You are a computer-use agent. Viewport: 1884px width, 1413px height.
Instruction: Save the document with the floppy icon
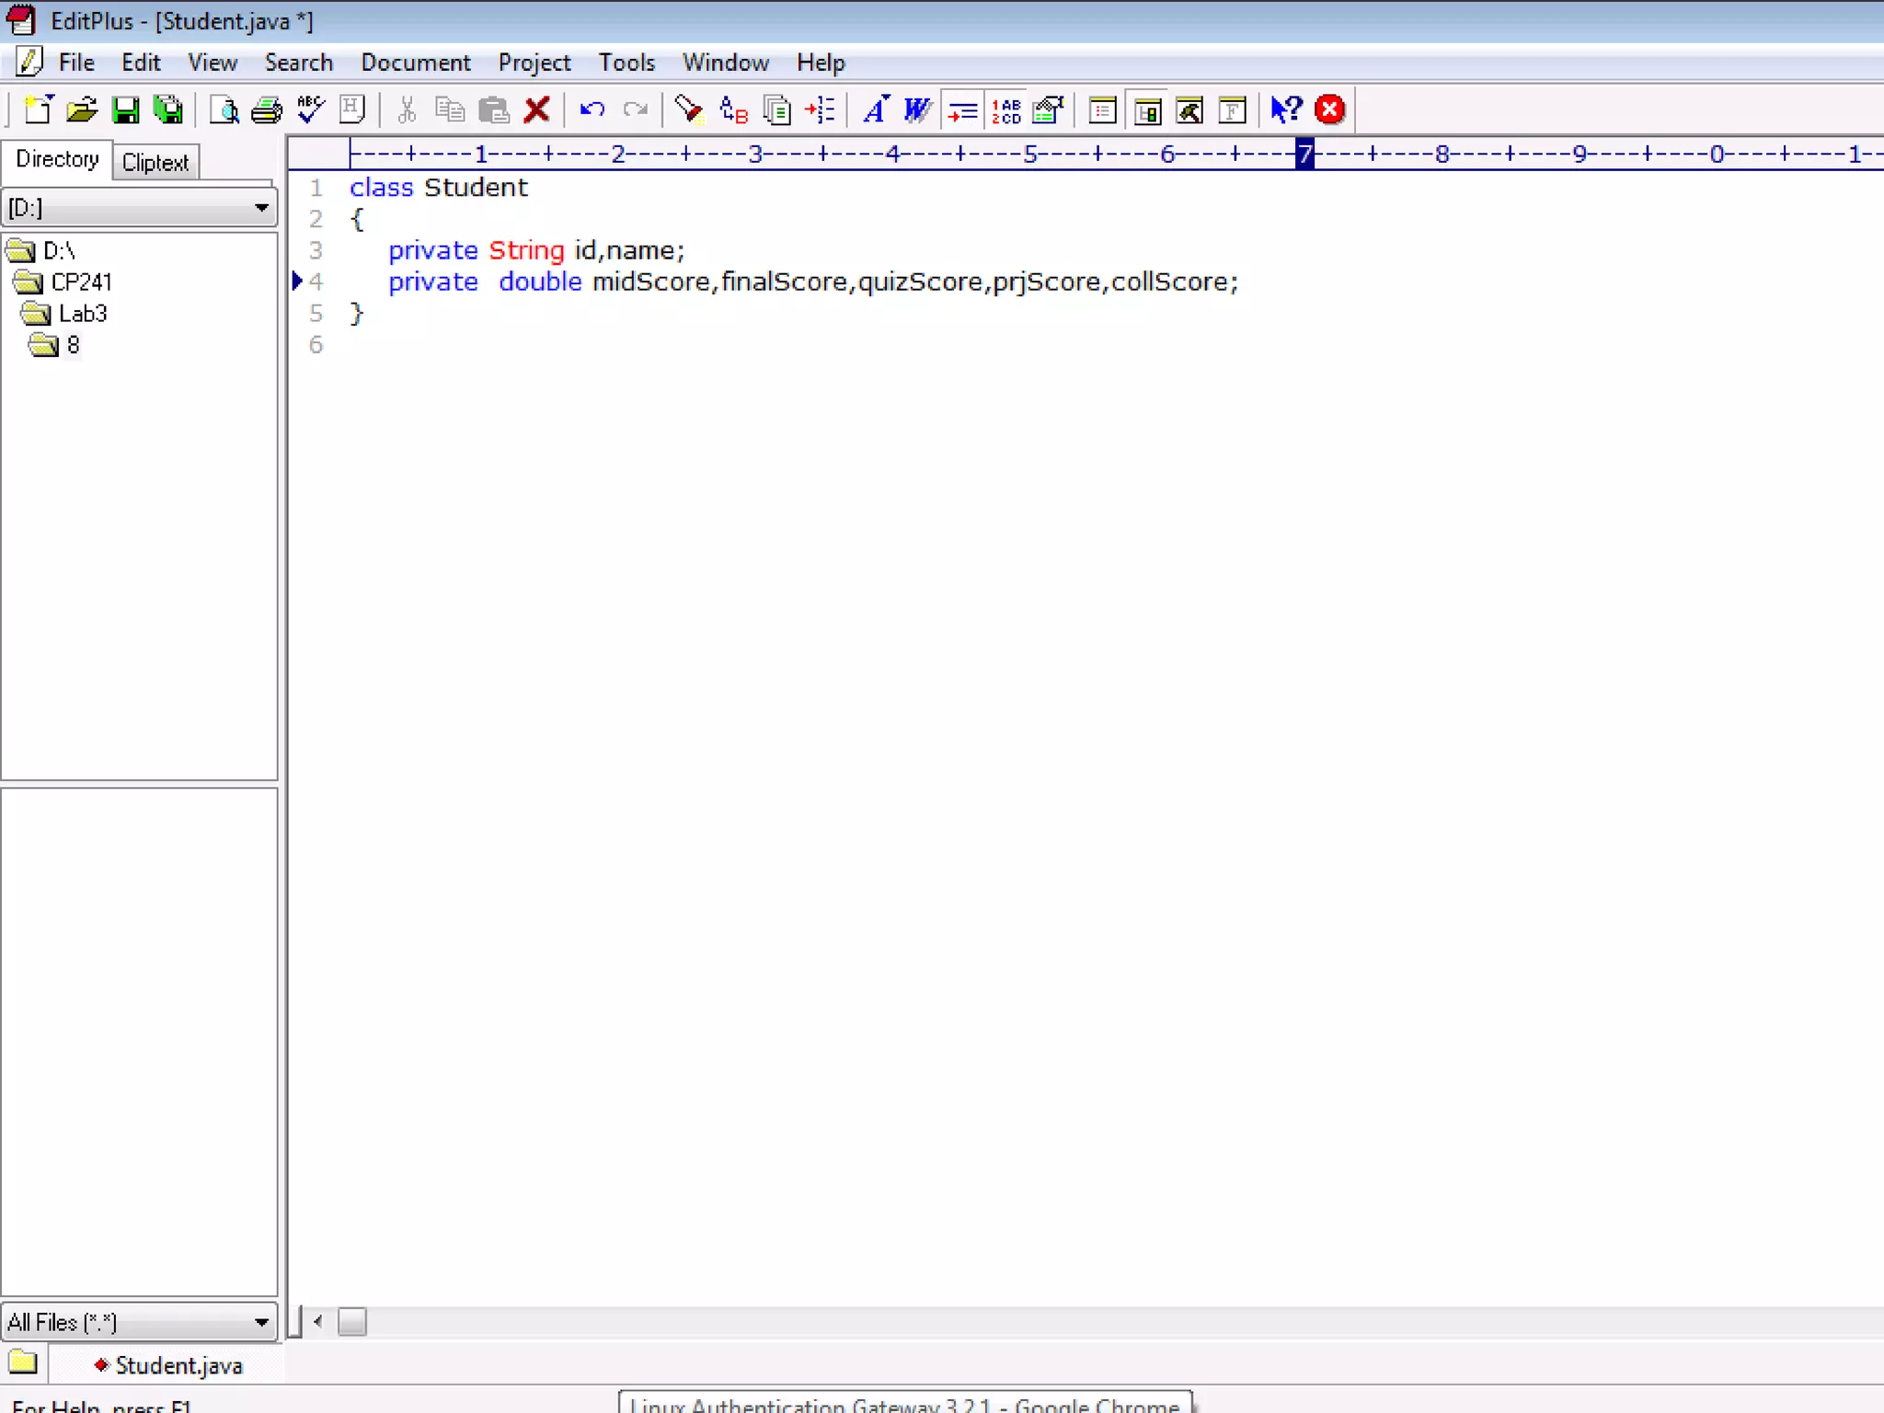click(125, 110)
